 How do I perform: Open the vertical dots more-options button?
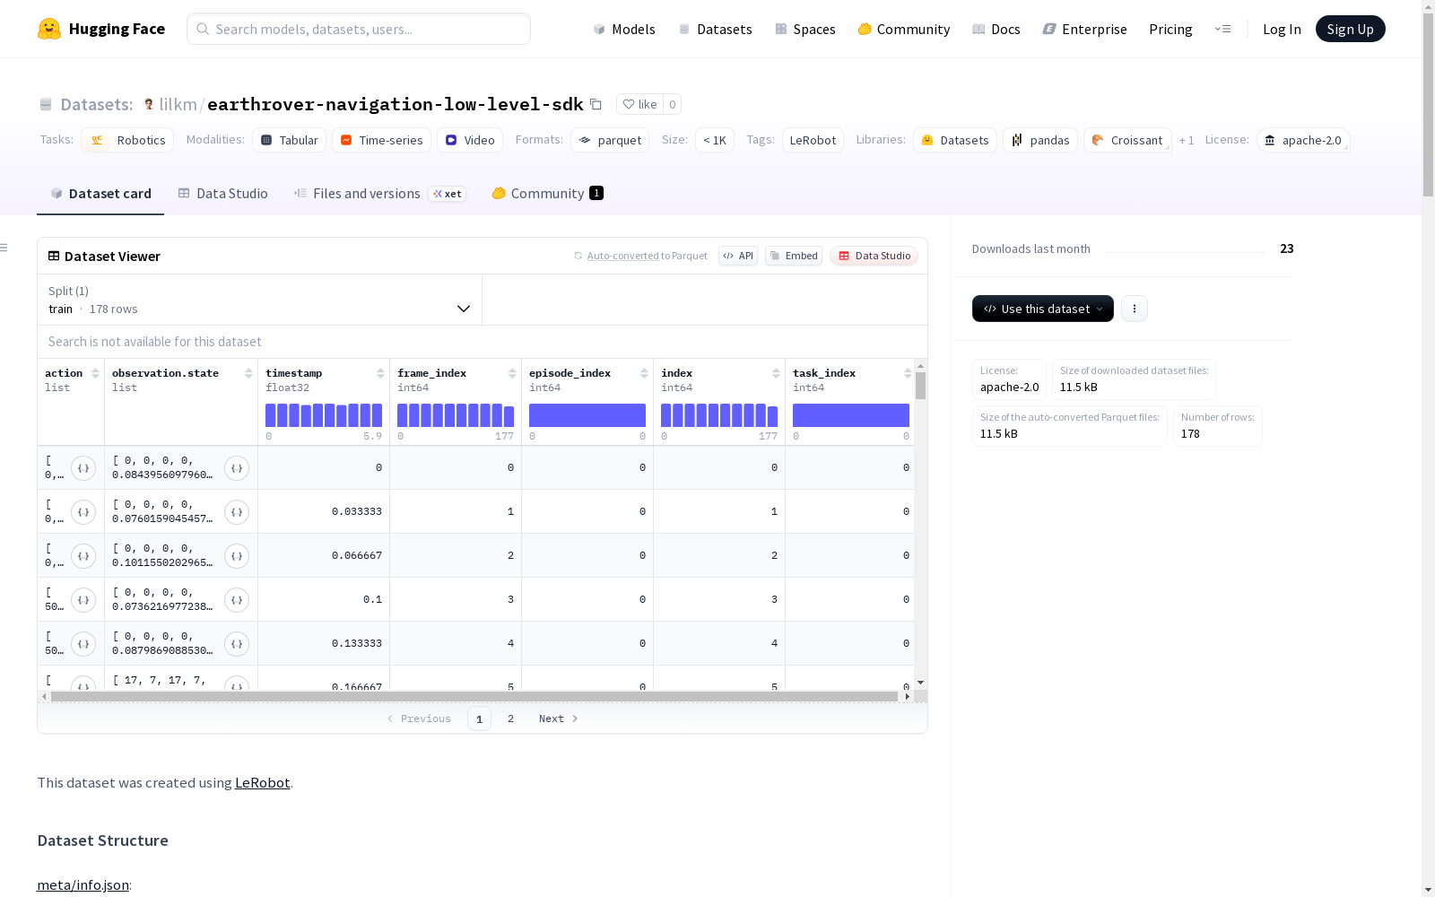1135,309
